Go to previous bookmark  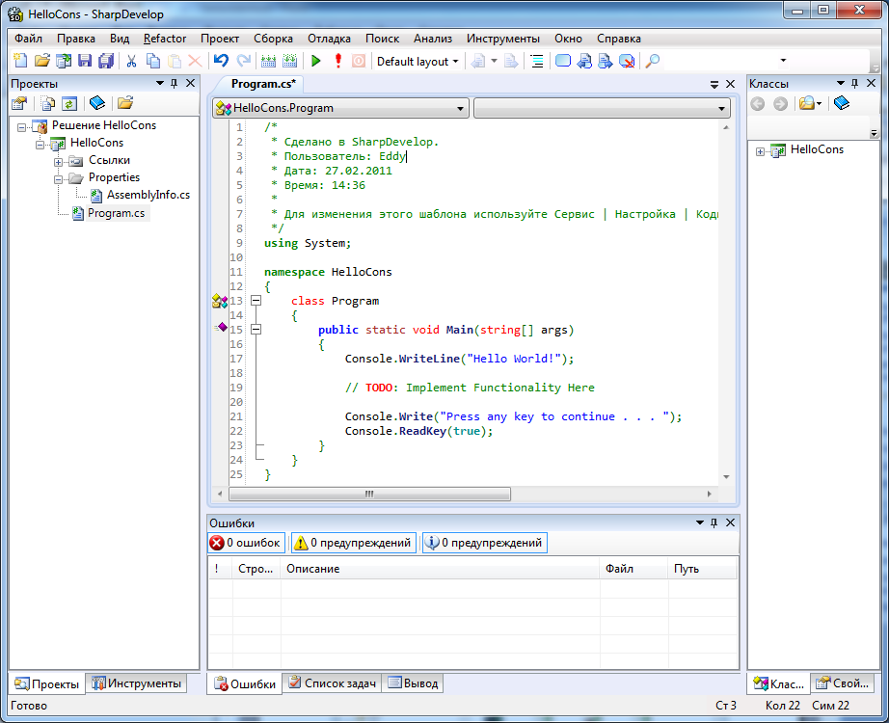click(584, 61)
